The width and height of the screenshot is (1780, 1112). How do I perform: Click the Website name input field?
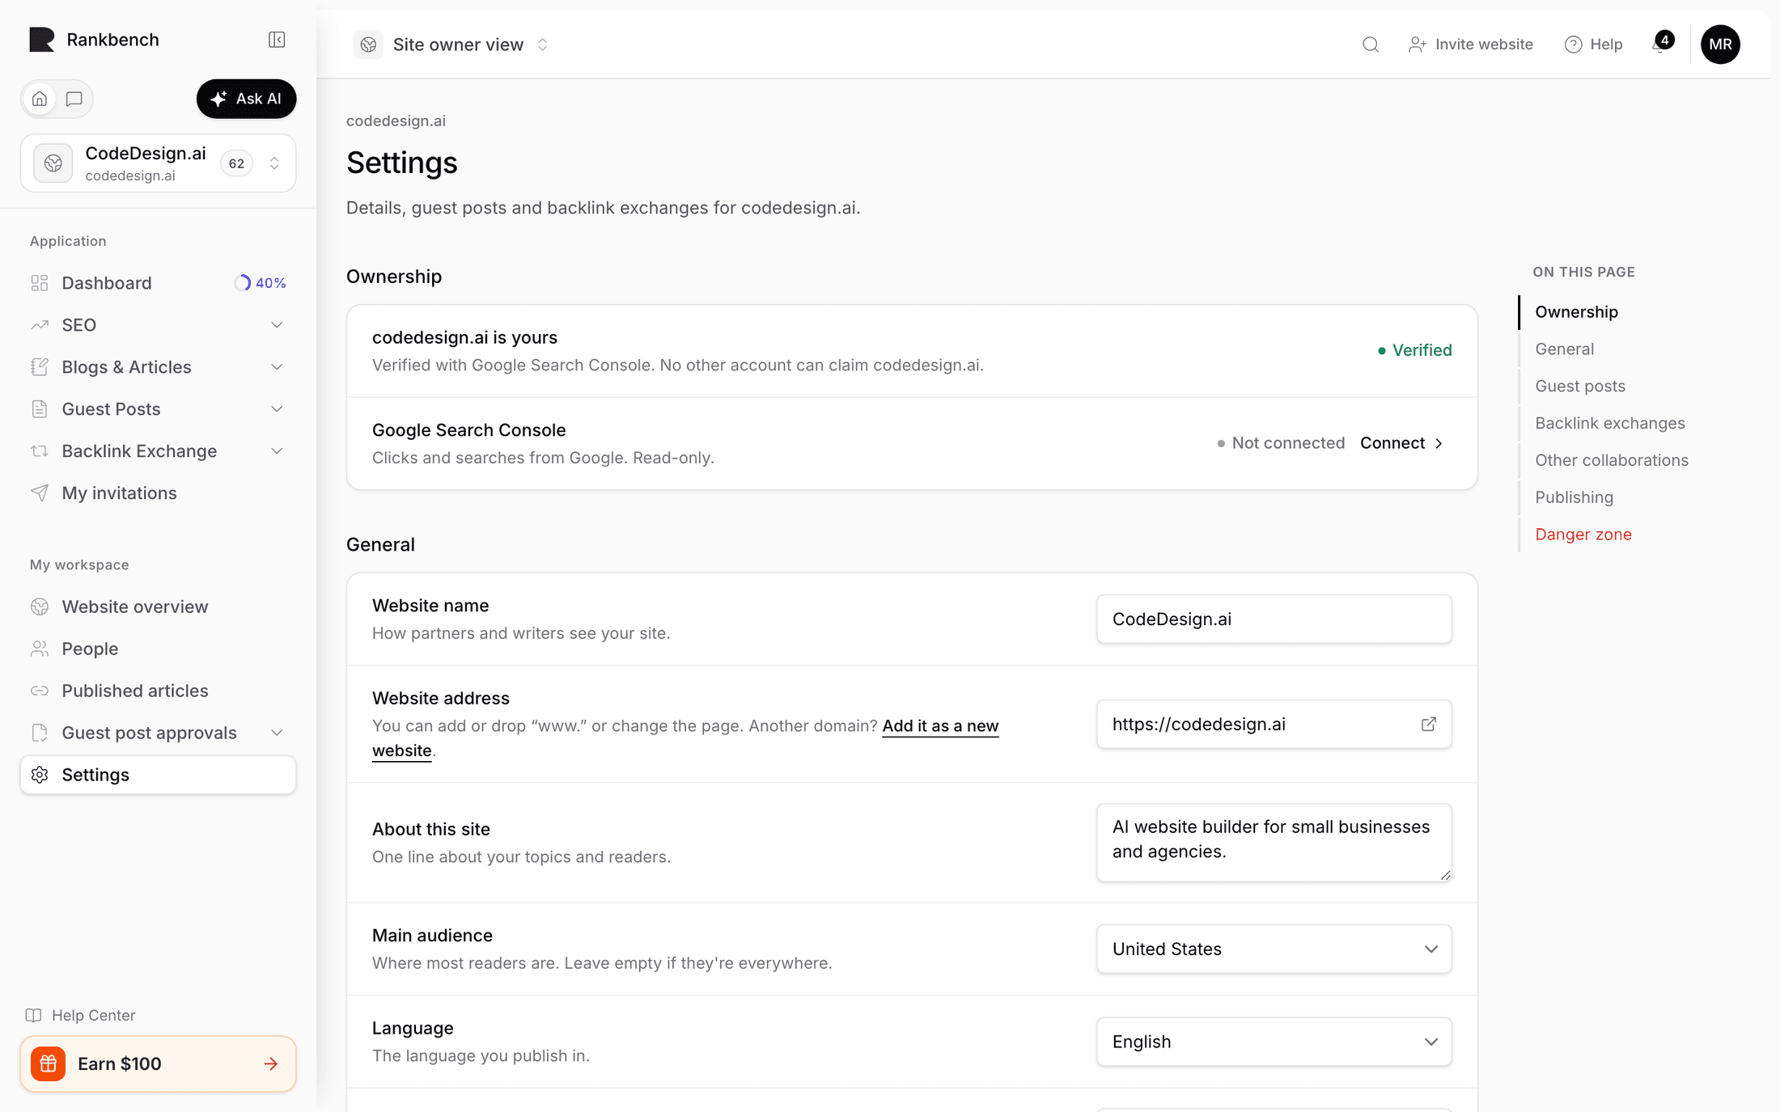tap(1274, 619)
